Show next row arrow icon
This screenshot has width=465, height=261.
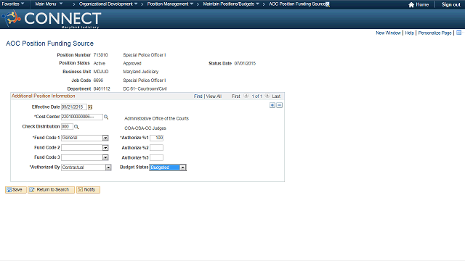tap(267, 96)
